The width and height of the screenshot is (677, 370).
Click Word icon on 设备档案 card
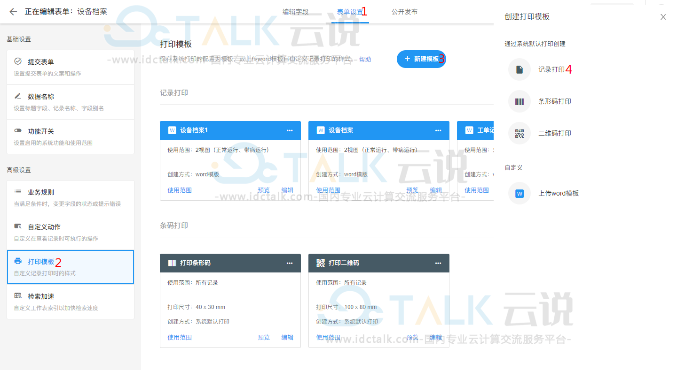(321, 130)
